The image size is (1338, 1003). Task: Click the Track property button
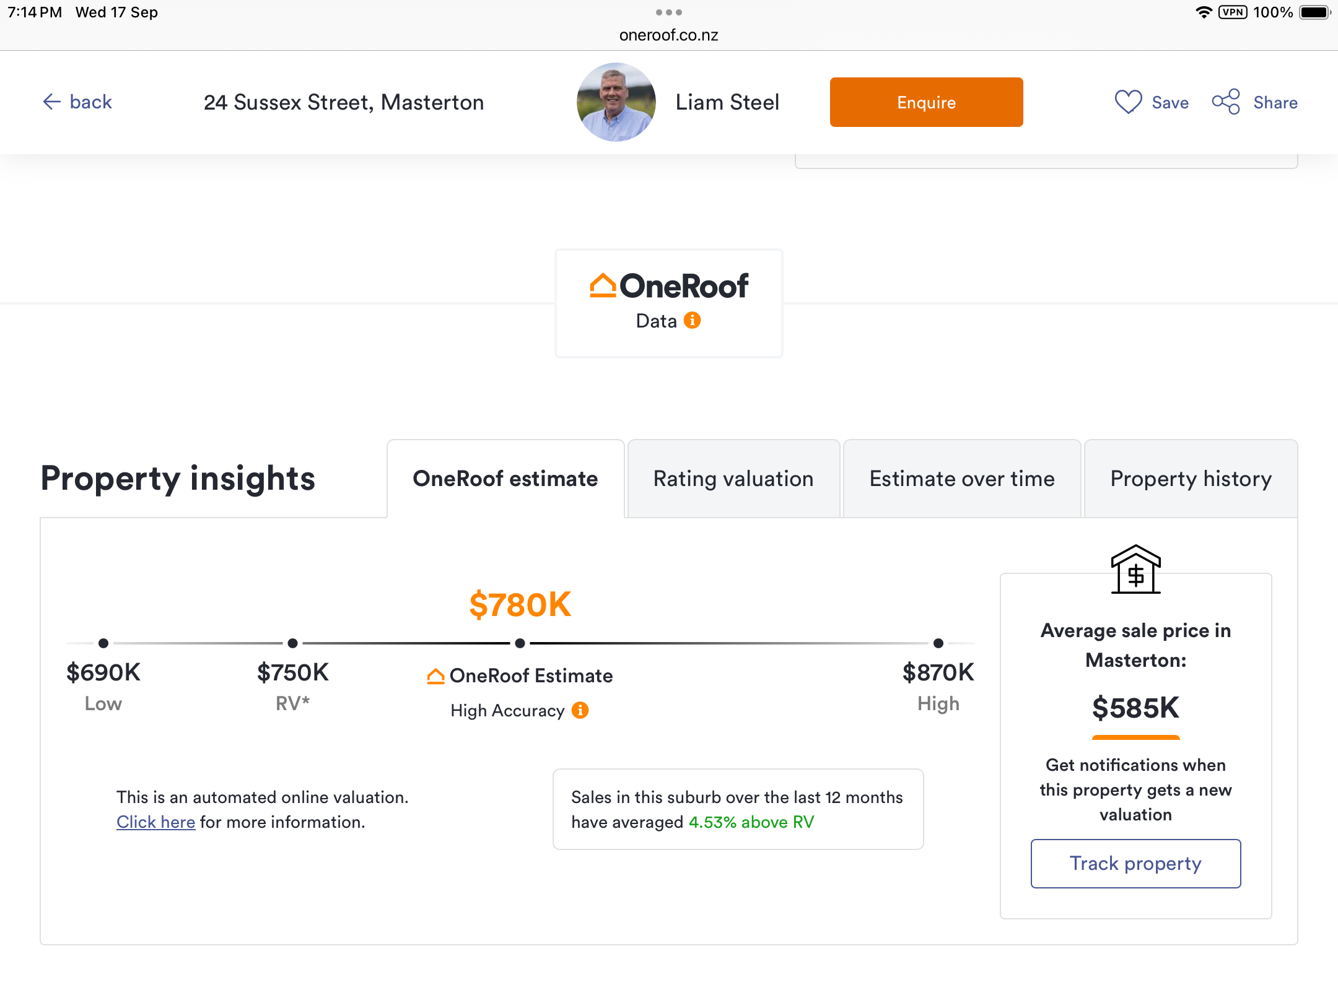[1135, 864]
